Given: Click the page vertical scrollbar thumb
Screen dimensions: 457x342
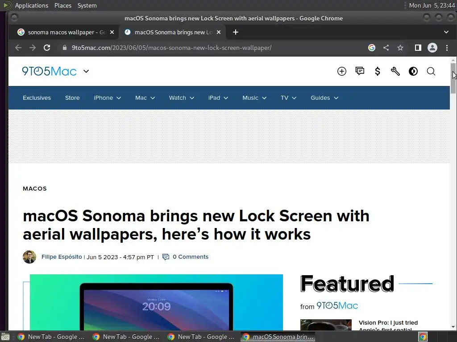Looking at the screenshot, I should (453, 78).
